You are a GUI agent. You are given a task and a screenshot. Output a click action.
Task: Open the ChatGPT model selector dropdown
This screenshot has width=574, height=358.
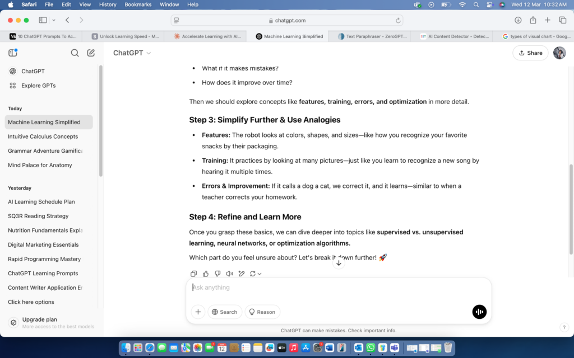coord(132,53)
